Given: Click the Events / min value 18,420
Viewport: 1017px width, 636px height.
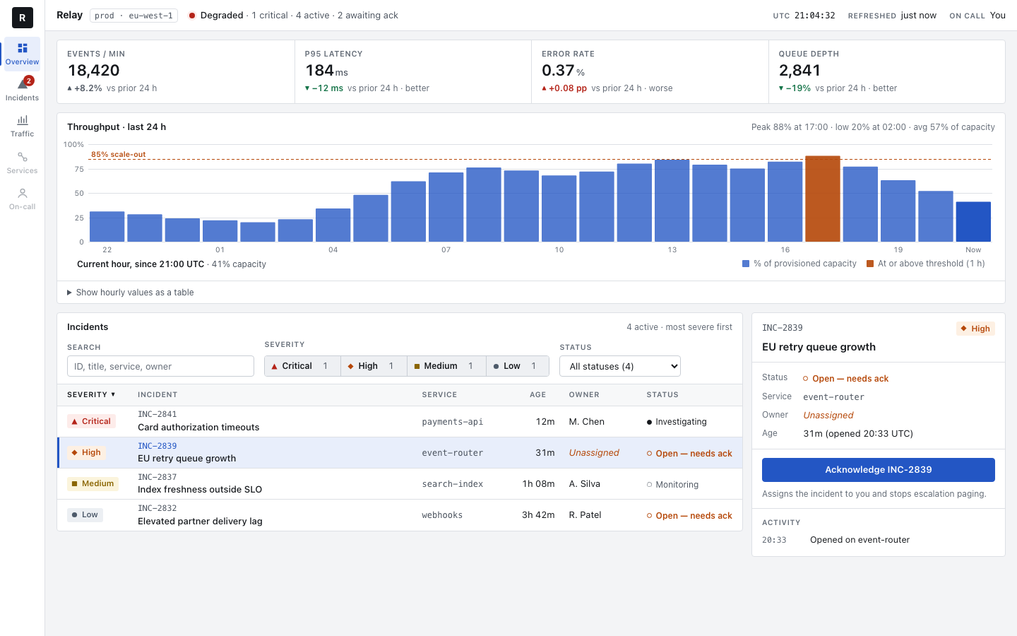Looking at the screenshot, I should (x=94, y=71).
